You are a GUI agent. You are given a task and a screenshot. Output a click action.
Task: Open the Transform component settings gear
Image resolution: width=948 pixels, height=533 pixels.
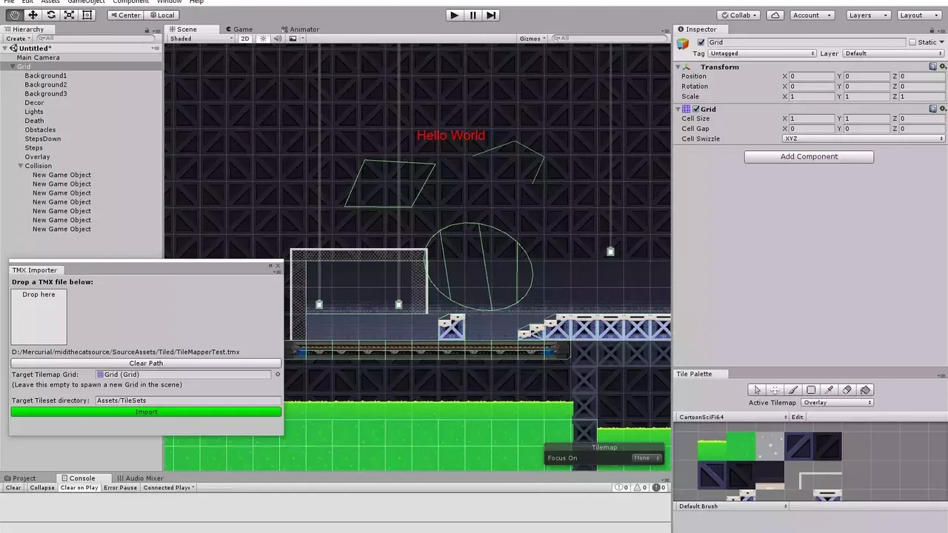[x=943, y=67]
